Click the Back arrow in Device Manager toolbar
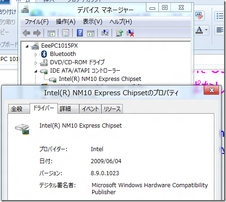 point(26,33)
